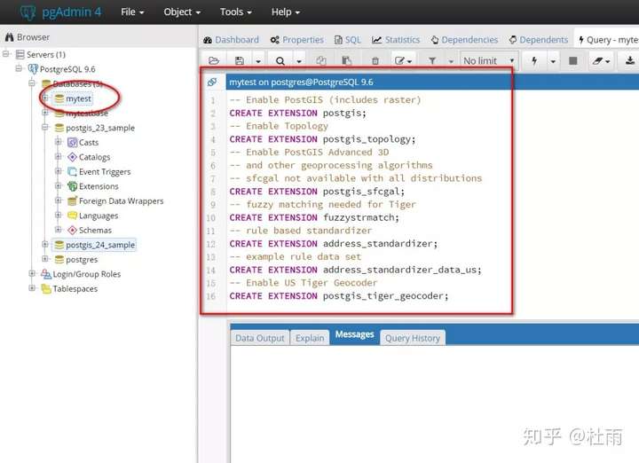Click the pgAdmin 4 elephant logo
Screen dimensions: 639x463
tap(28, 12)
